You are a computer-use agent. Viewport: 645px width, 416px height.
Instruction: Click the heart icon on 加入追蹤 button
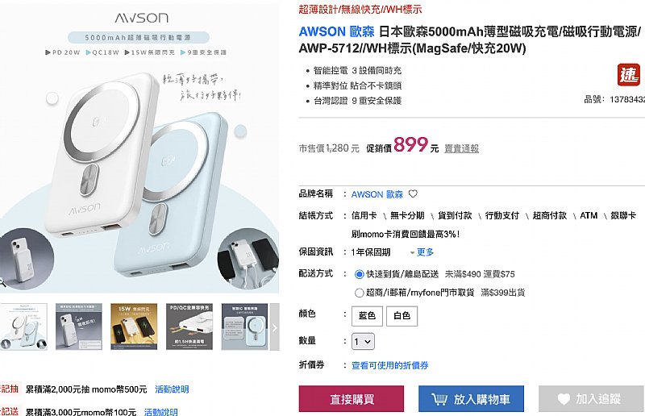pyautogui.click(x=564, y=399)
